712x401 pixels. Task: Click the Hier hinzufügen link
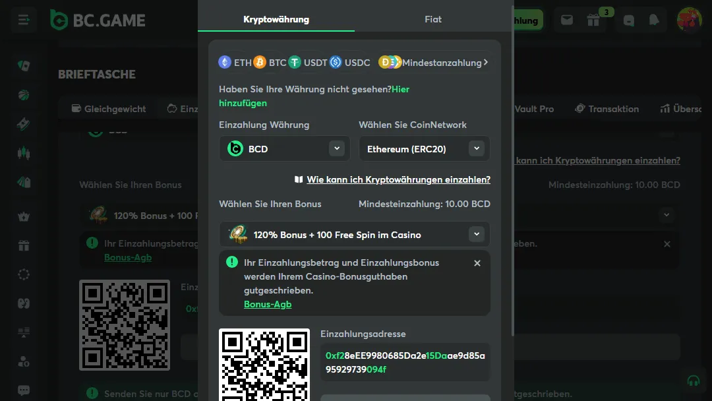pyautogui.click(x=314, y=96)
